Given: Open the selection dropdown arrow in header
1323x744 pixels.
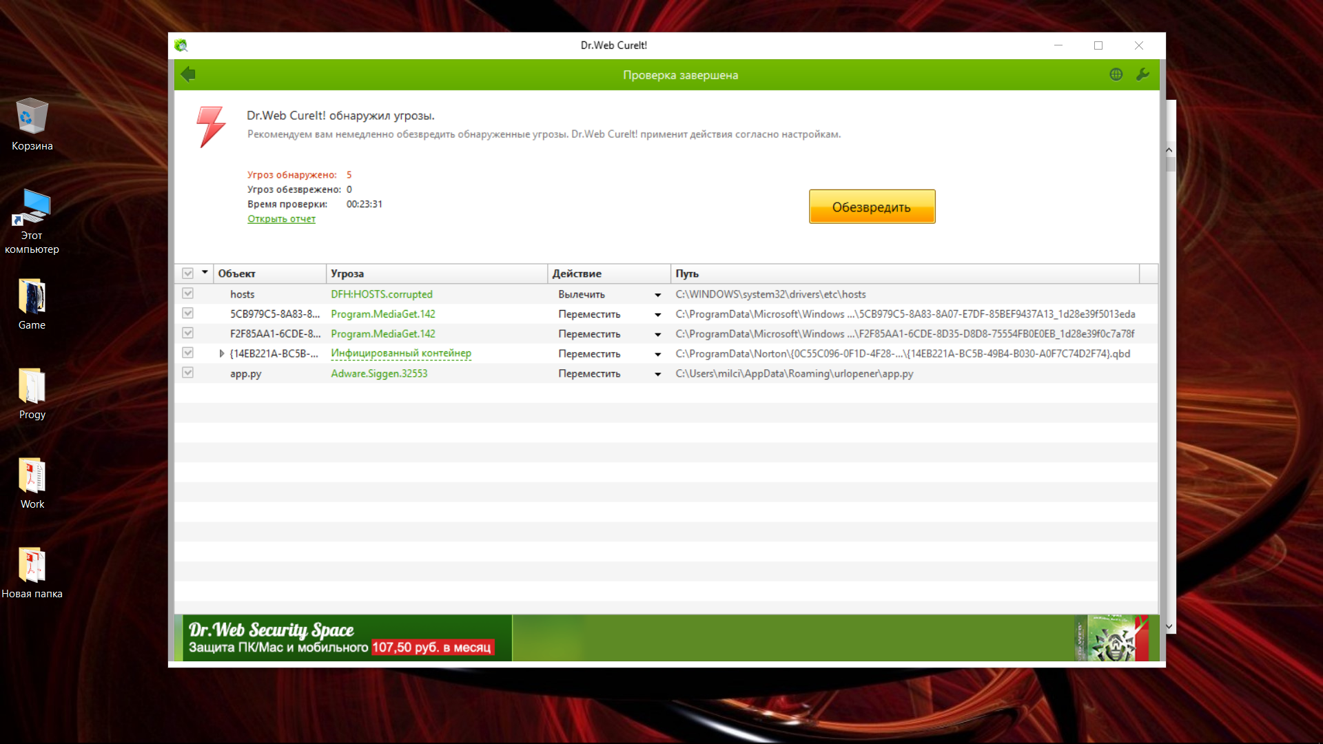Looking at the screenshot, I should pos(205,273).
